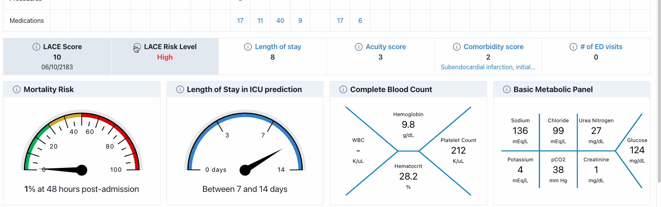Click the # of ED visits link
This screenshot has height=207, width=661.
(x=601, y=47)
